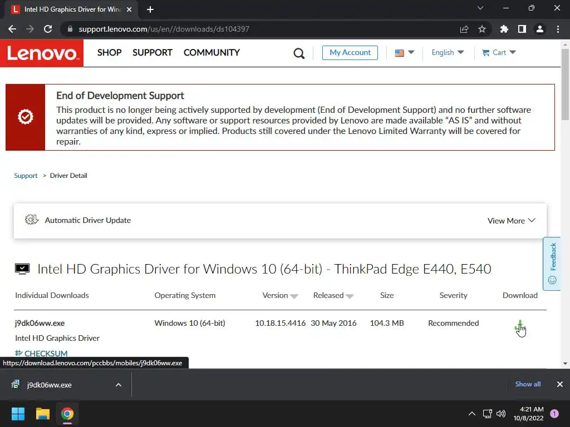570x427 pixels.
Task: Click the Support breadcrumb link
Action: pos(26,176)
